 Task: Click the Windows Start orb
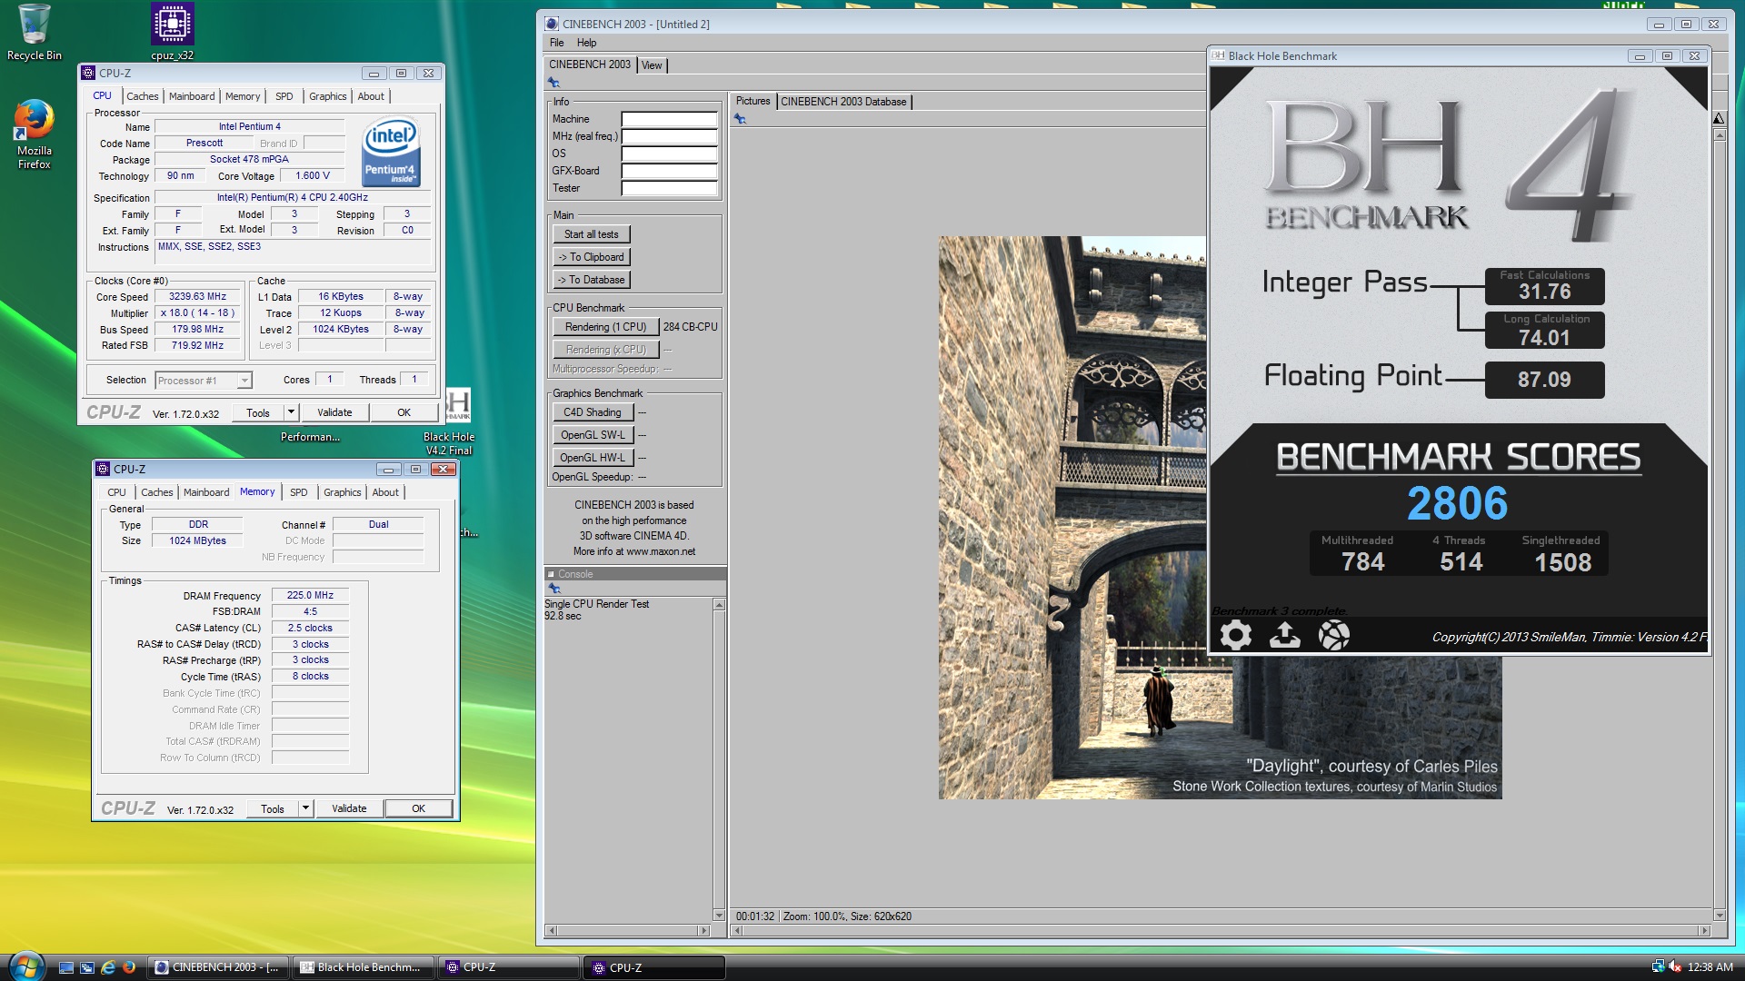click(x=25, y=966)
